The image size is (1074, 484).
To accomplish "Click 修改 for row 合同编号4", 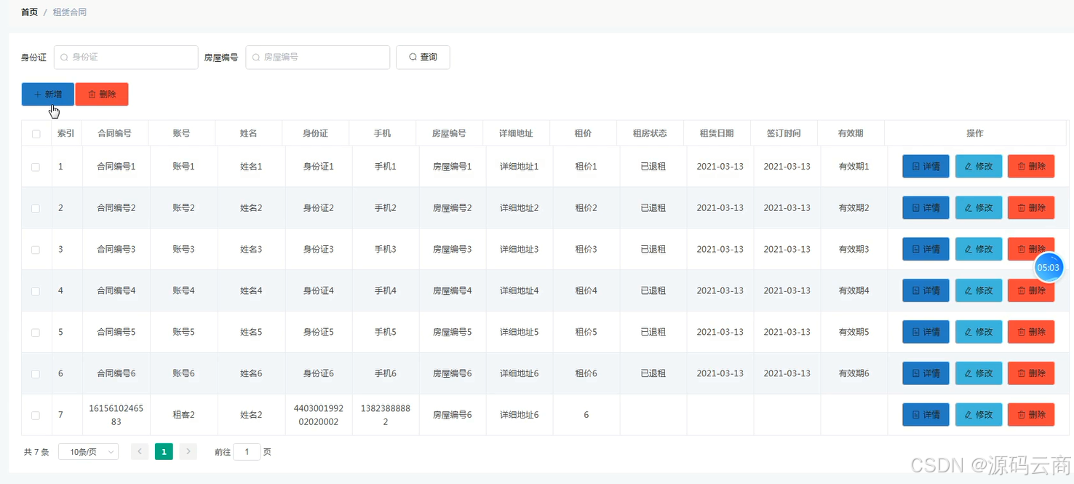I will coord(979,291).
